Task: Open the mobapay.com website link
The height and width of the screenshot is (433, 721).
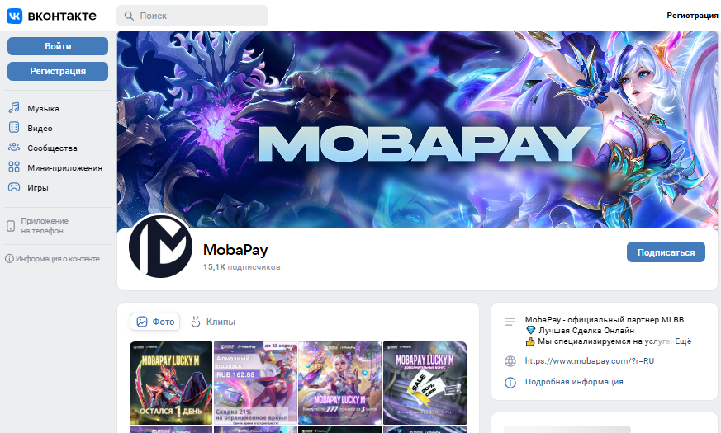Action: pyautogui.click(x=590, y=361)
